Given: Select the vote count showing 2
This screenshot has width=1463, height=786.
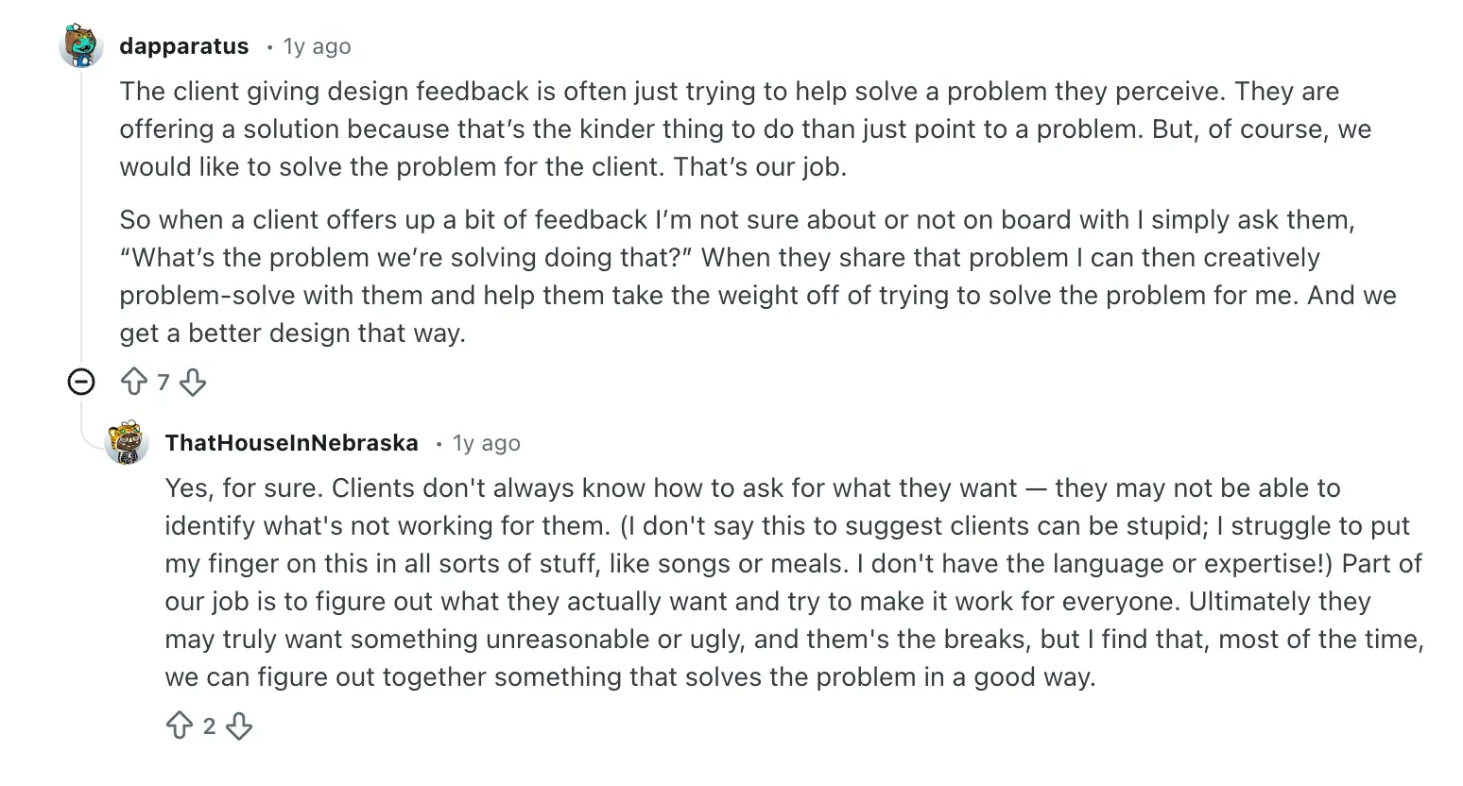Looking at the screenshot, I should click(209, 726).
